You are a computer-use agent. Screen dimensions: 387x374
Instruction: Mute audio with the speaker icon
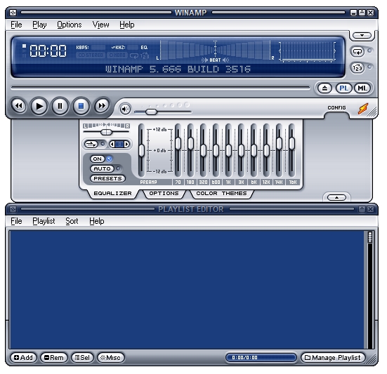pos(125,109)
